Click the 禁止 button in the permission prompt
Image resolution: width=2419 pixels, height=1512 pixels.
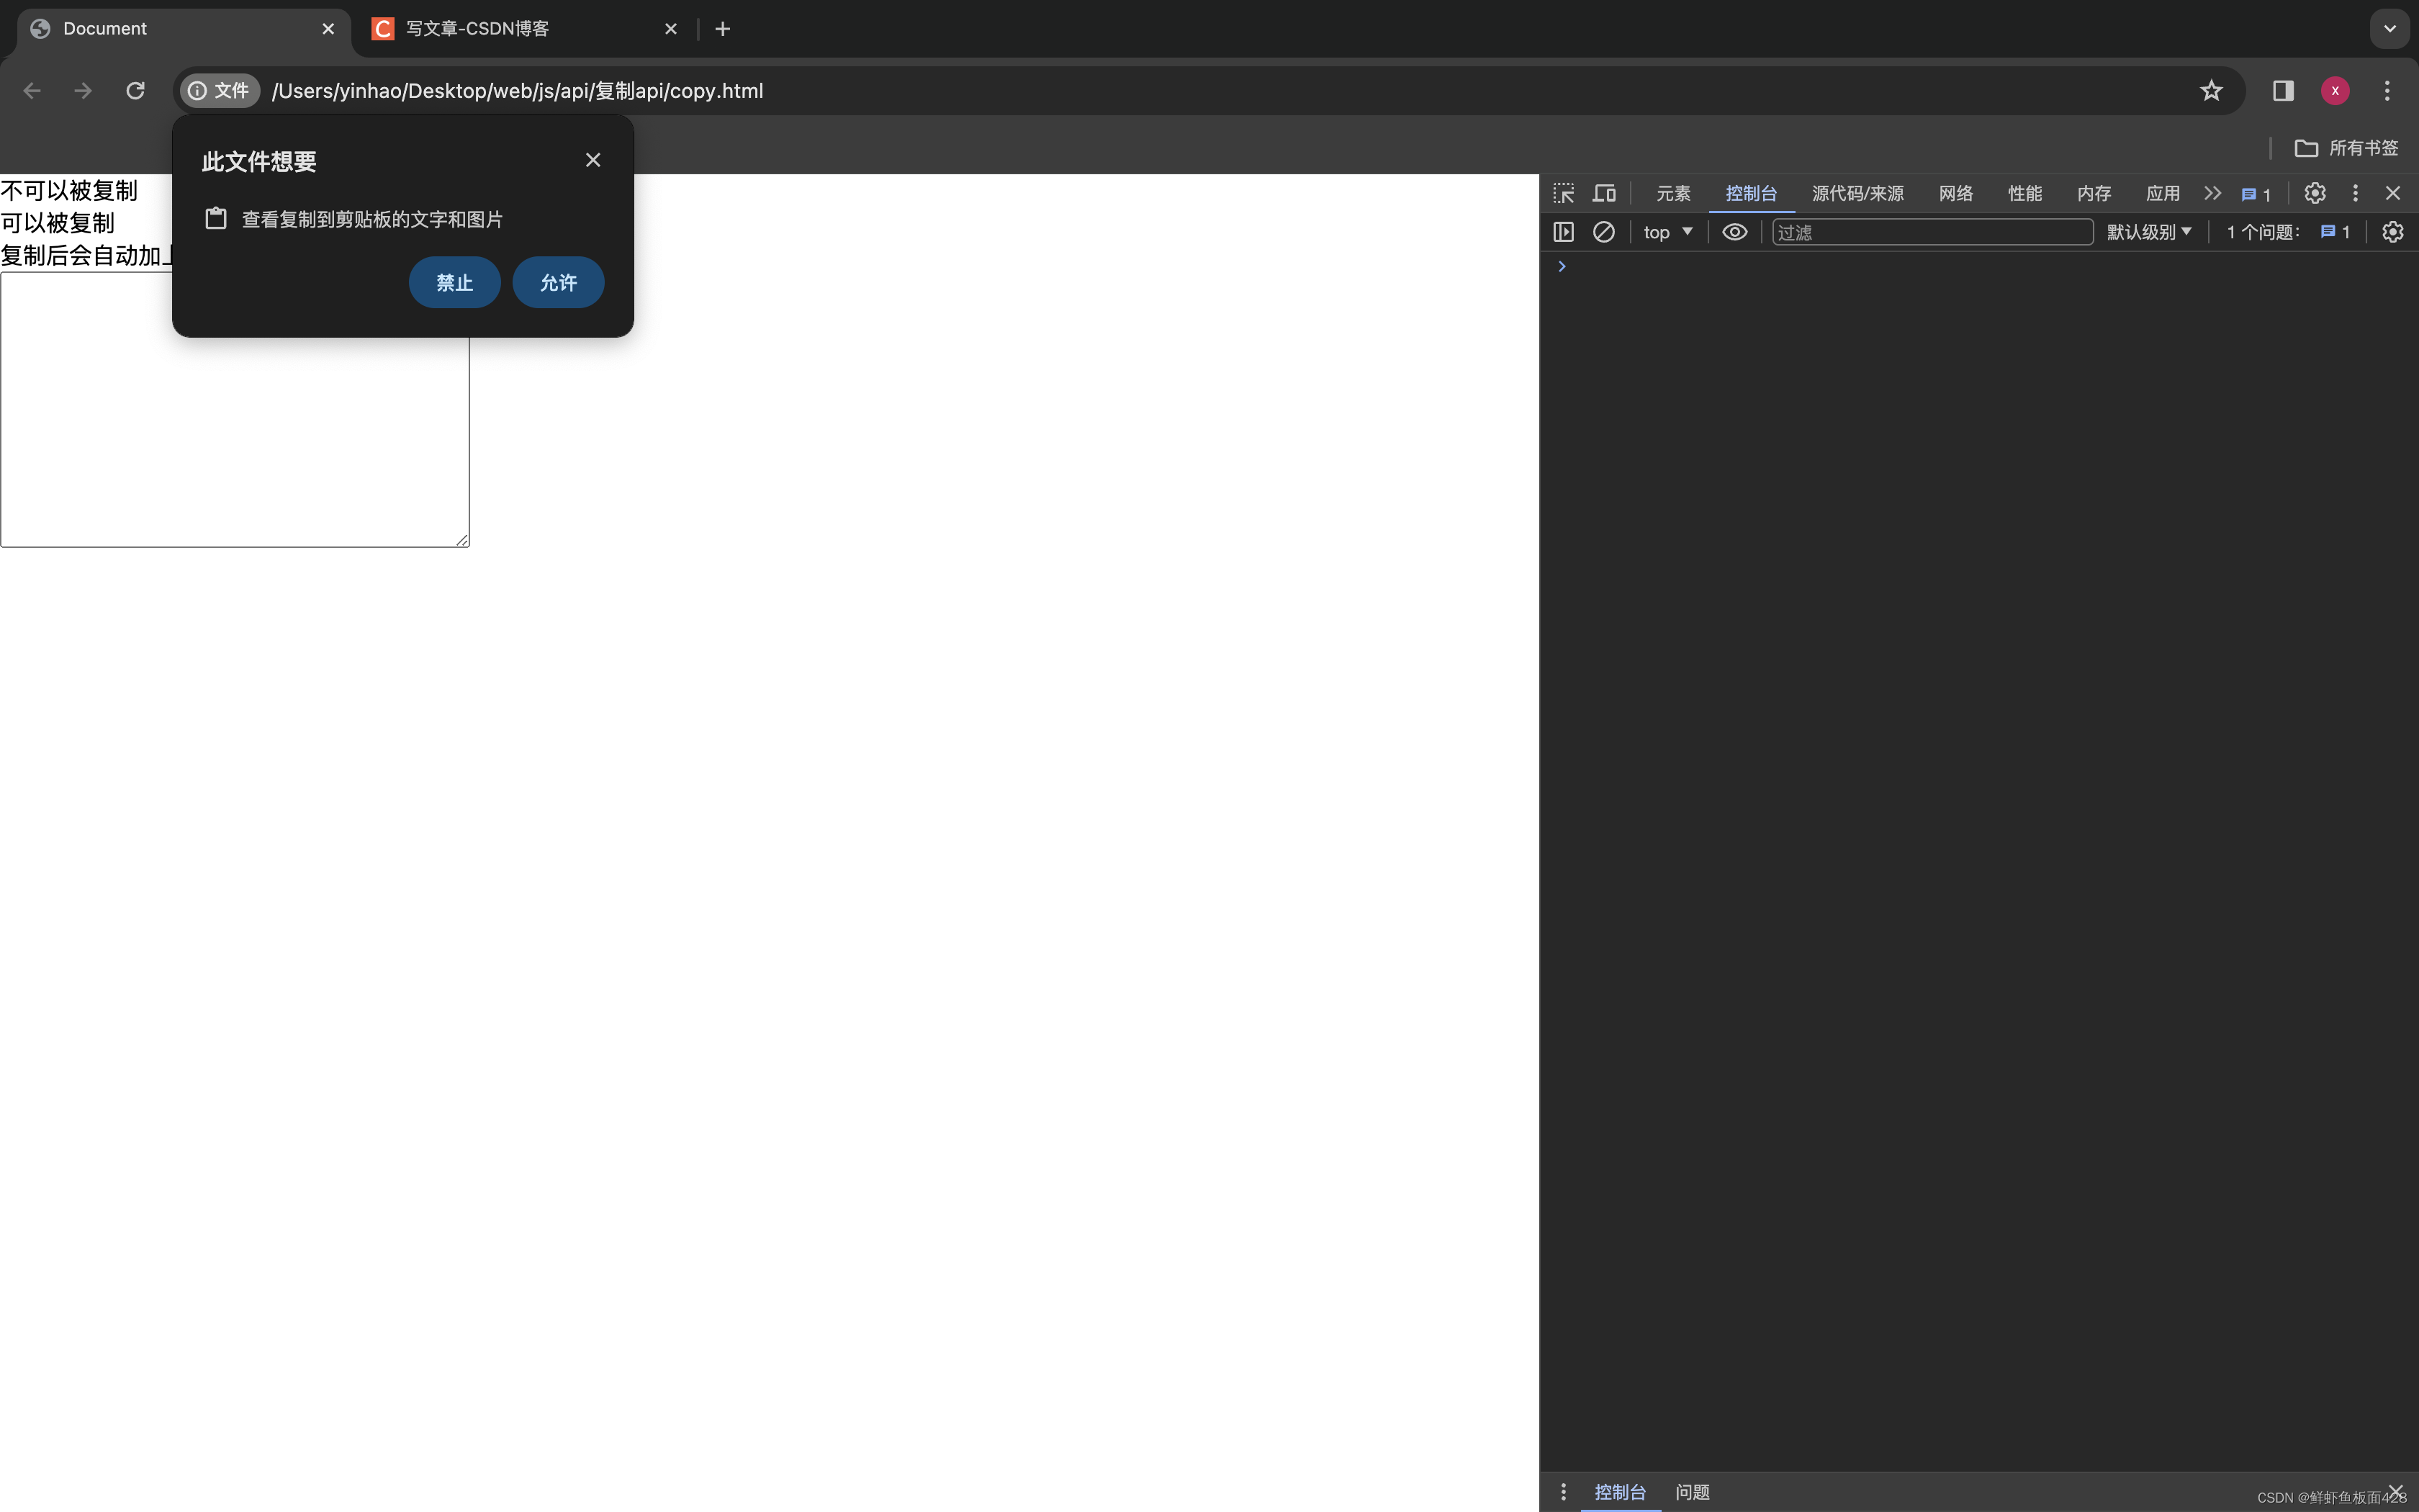(x=455, y=283)
